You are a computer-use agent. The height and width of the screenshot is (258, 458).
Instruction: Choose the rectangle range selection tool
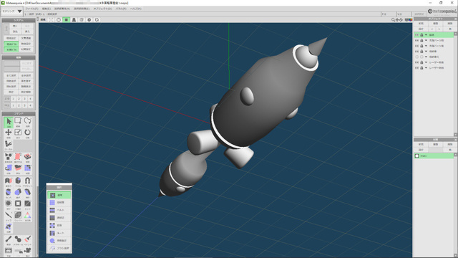18,123
